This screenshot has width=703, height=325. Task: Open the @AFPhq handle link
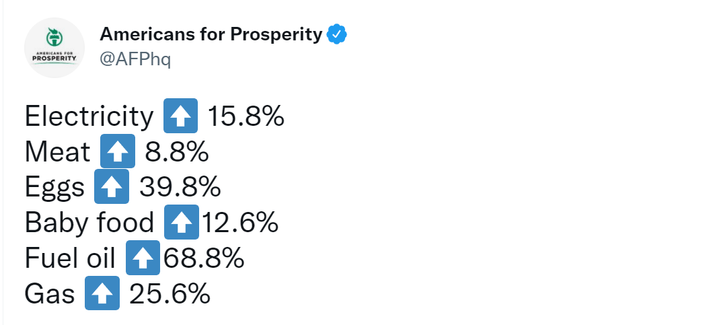135,59
